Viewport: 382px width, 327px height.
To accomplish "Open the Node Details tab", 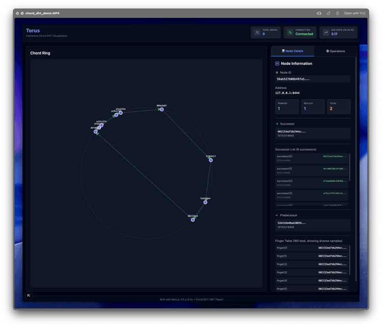I will pyautogui.click(x=293, y=51).
